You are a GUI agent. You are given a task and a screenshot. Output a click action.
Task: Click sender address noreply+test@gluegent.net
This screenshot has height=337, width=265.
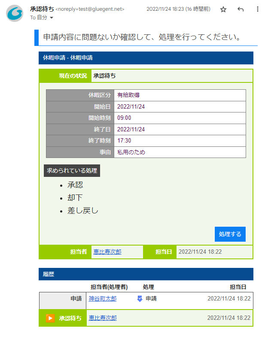(90, 9)
